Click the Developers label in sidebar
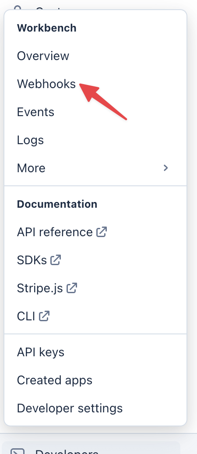The height and width of the screenshot is (454, 197). coord(67,451)
